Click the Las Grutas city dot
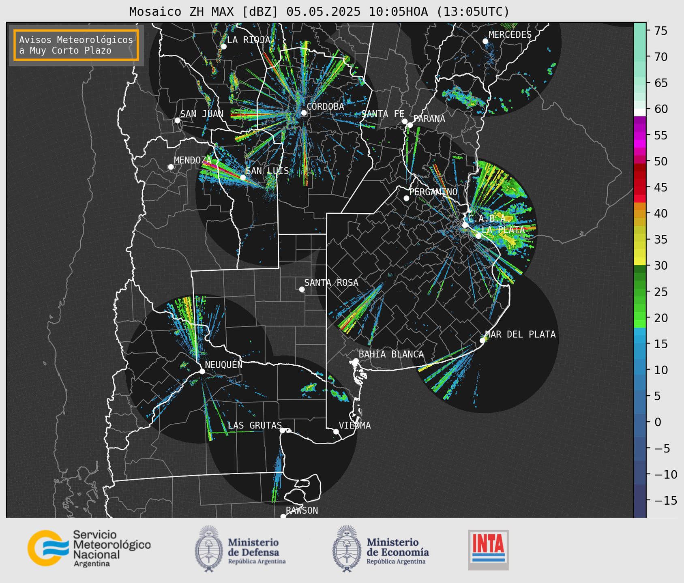684x583 pixels. click(x=283, y=431)
